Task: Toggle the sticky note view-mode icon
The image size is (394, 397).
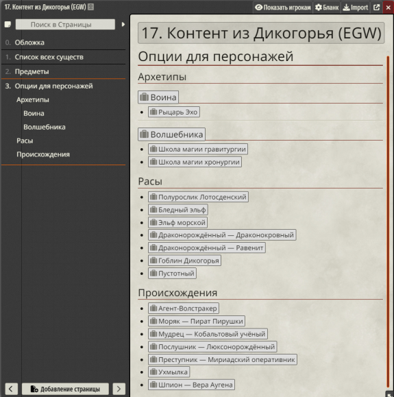Action: tap(8, 25)
